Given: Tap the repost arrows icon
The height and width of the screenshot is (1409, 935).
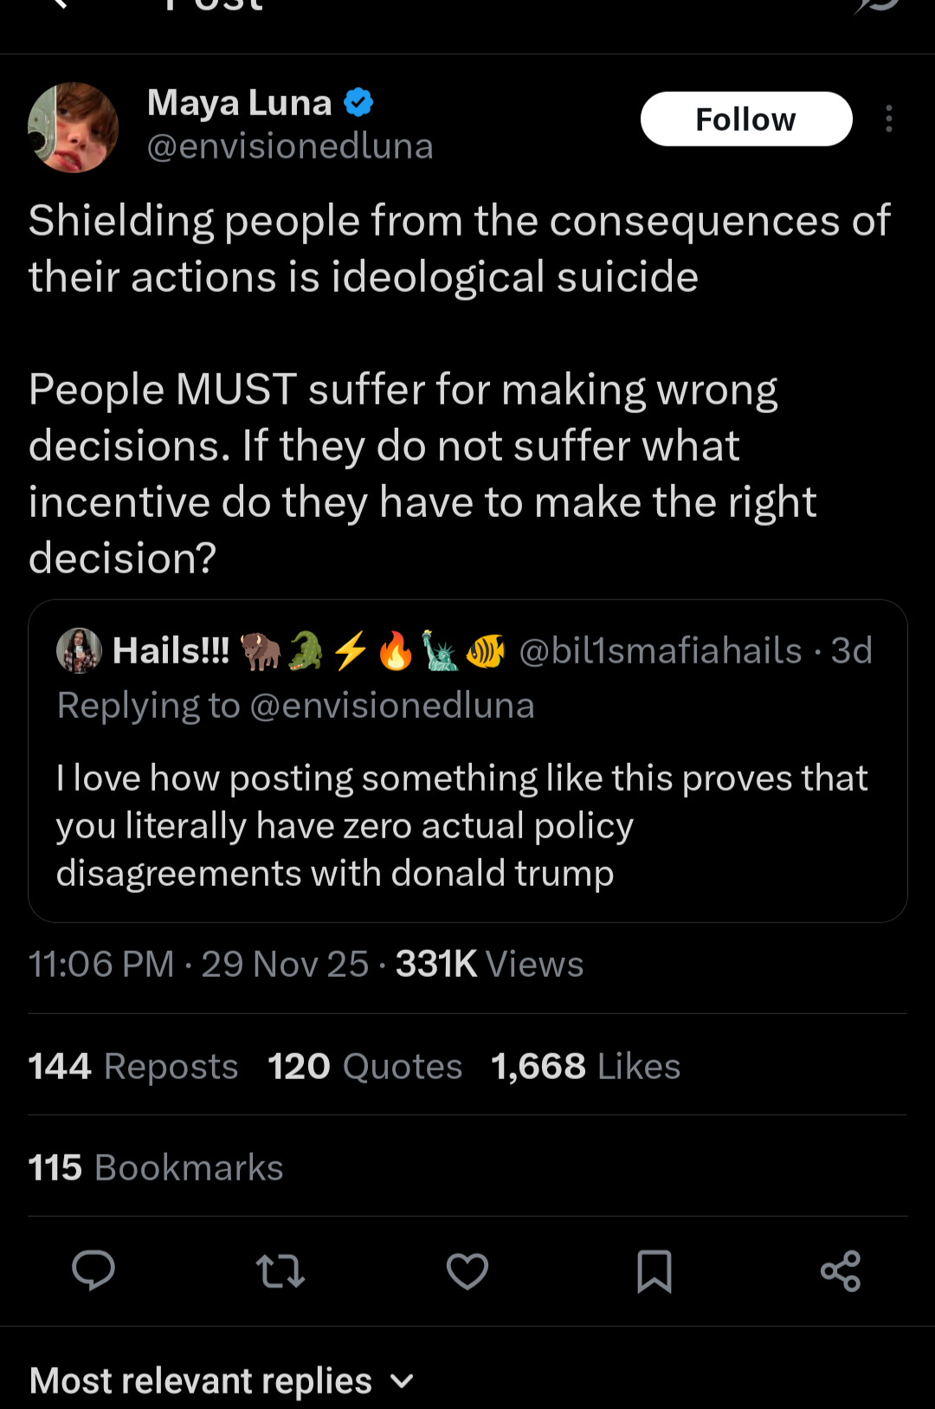Looking at the screenshot, I should 280,1271.
